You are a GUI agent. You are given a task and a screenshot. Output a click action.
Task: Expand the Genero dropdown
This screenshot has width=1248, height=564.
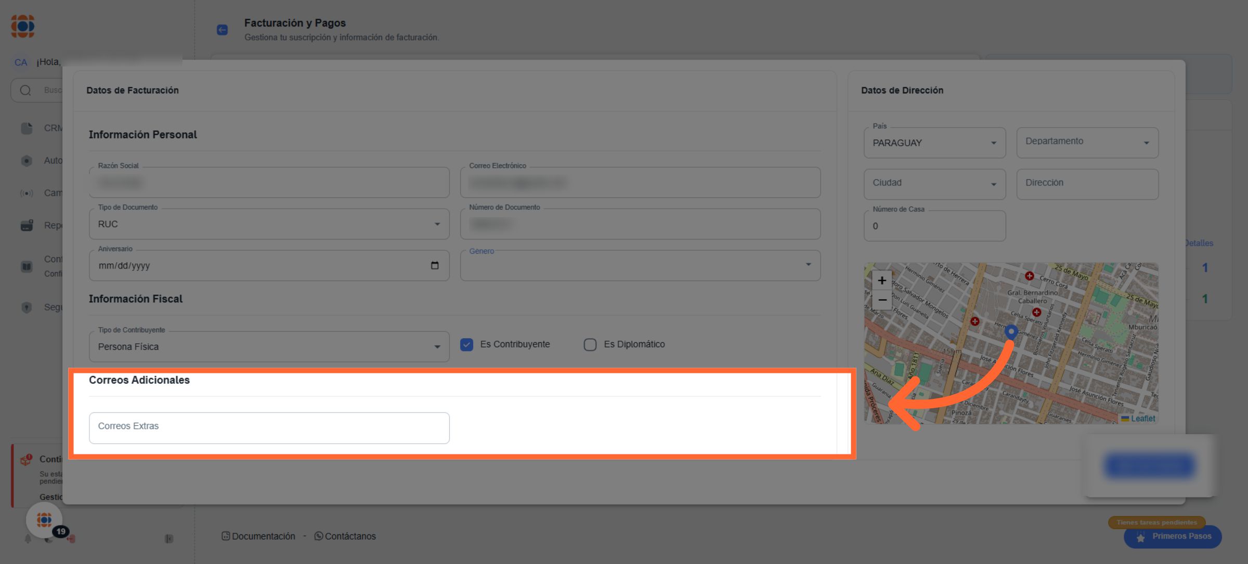click(640, 265)
